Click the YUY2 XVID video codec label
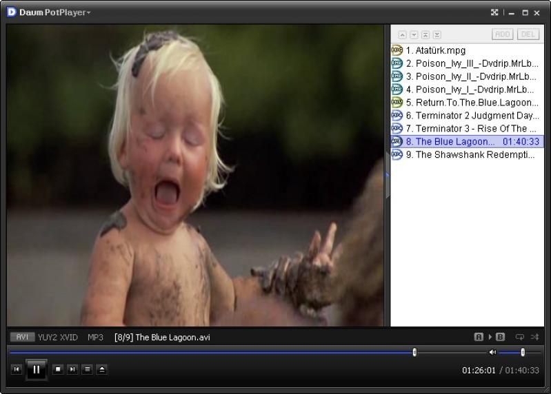This screenshot has width=551, height=394. pyautogui.click(x=58, y=337)
